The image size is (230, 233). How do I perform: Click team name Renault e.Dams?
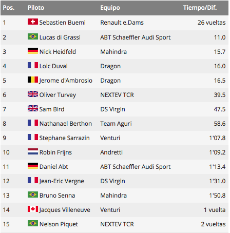pyautogui.click(x=122, y=23)
